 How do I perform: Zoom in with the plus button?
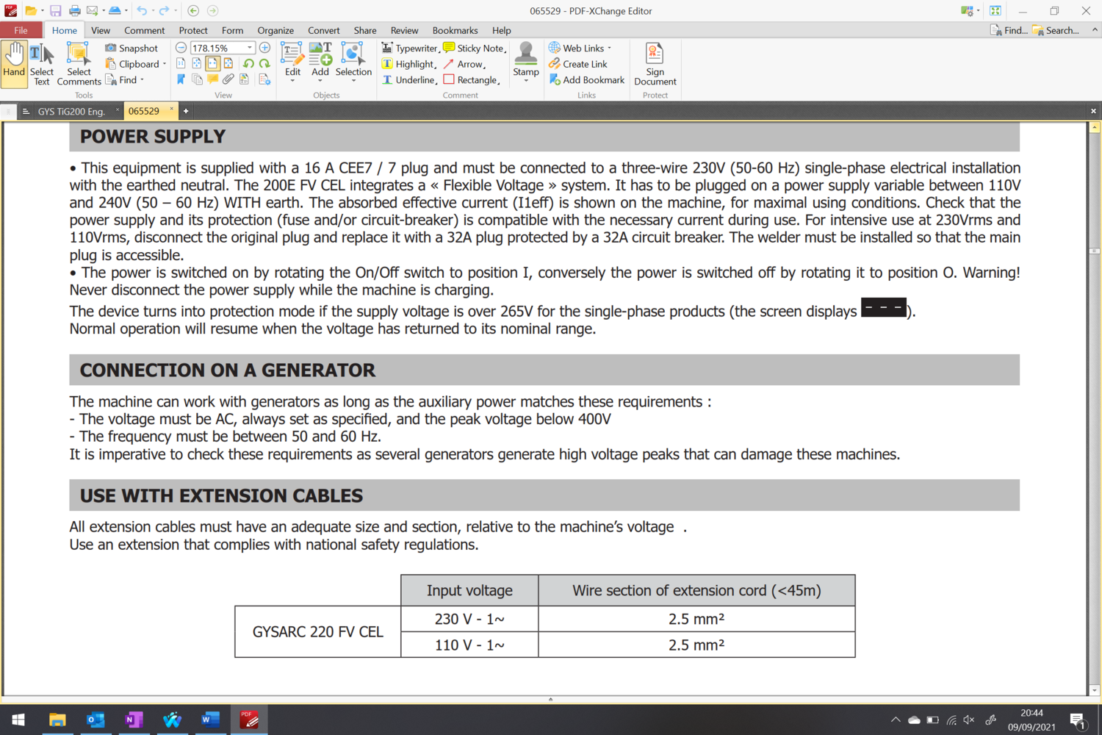click(x=264, y=48)
